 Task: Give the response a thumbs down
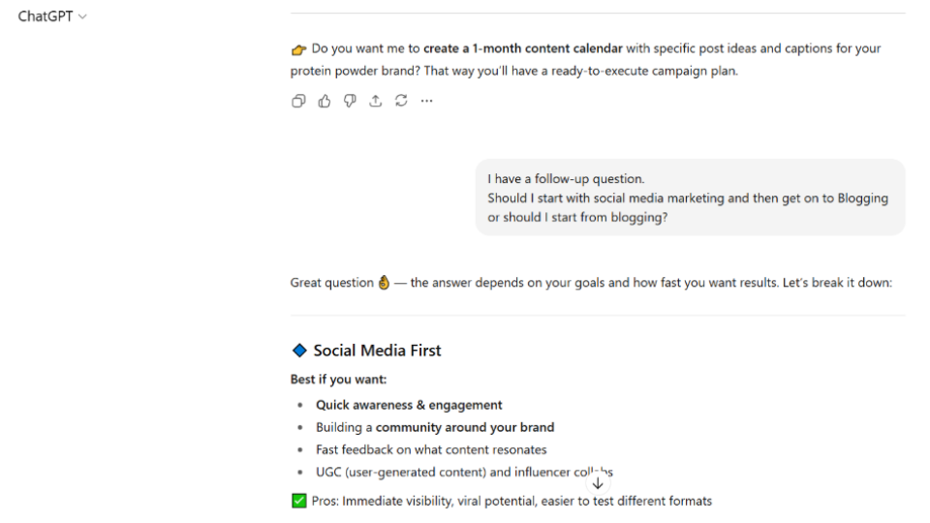[350, 101]
